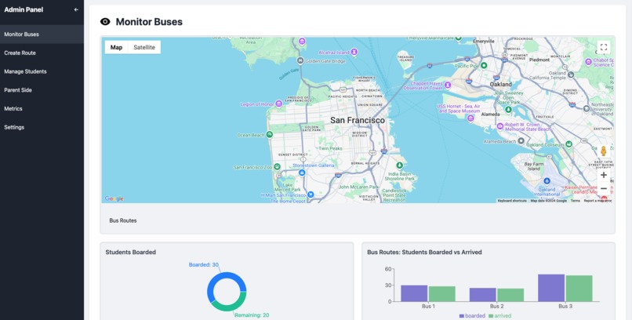
Task: Click the Bus 3 boarded purple bar
Action: pos(551,288)
